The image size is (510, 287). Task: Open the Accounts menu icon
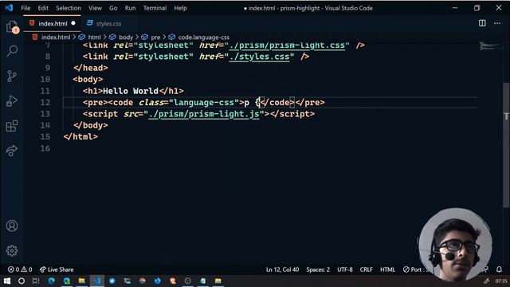(x=12, y=226)
